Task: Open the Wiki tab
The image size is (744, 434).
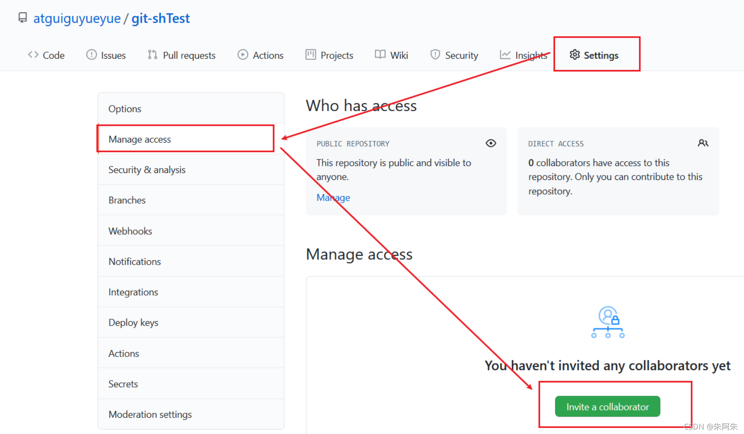Action: click(391, 55)
